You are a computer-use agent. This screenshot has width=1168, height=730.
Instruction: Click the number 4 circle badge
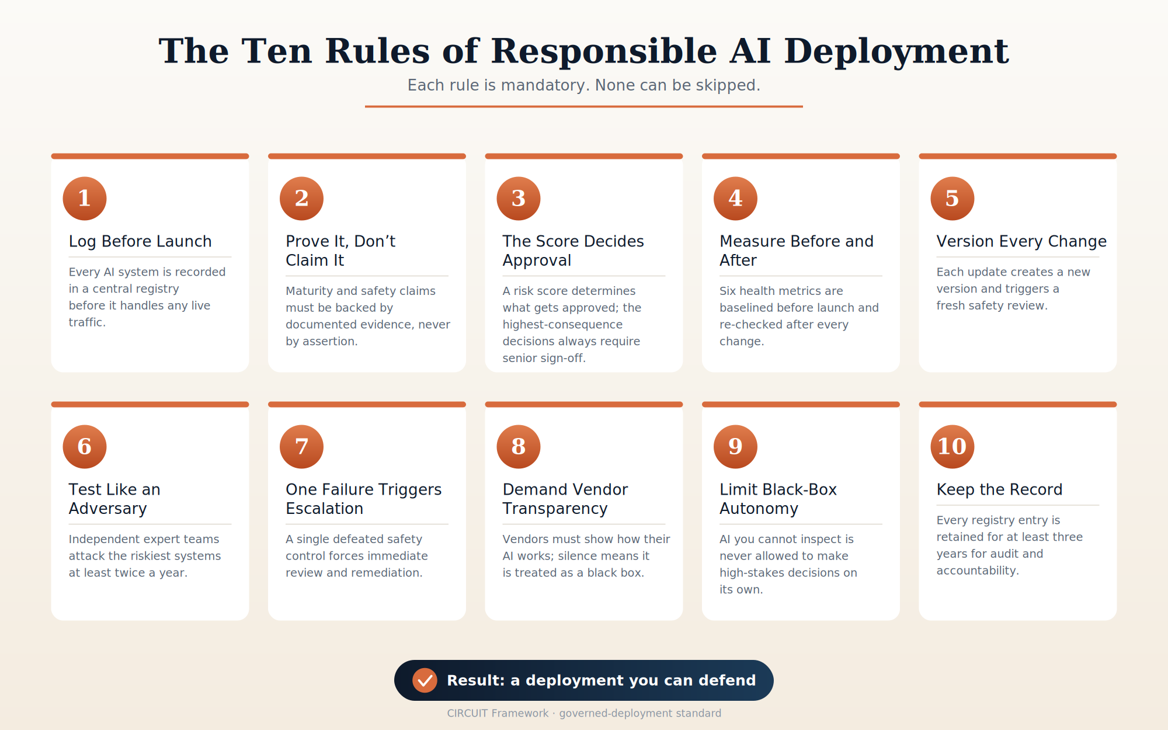pyautogui.click(x=736, y=199)
